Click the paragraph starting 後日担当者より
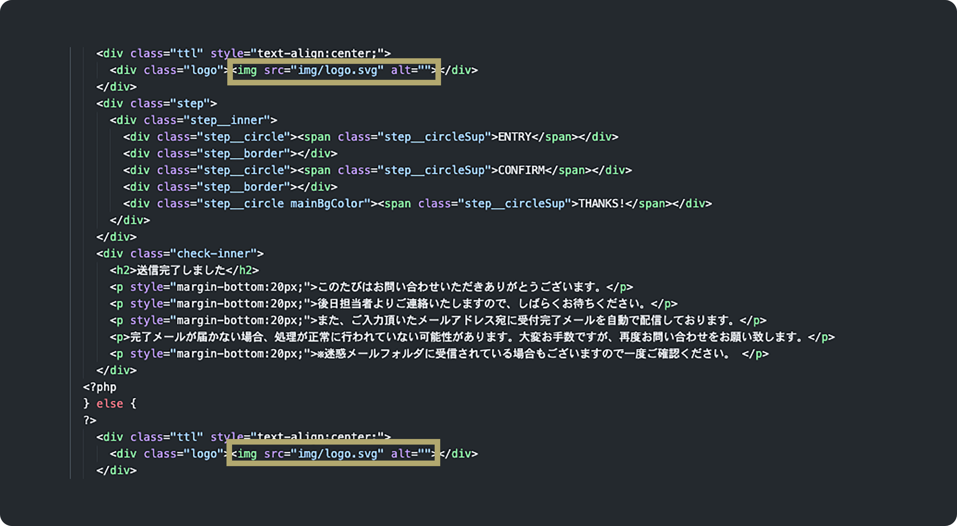 (393, 304)
